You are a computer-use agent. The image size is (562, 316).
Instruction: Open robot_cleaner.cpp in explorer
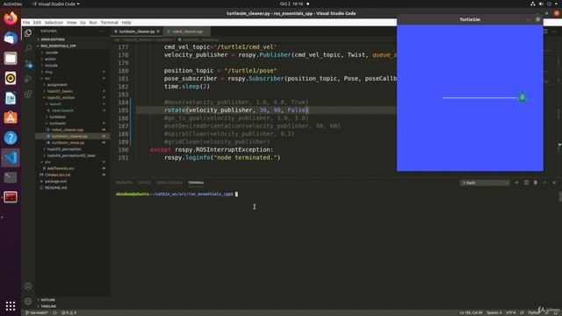[68, 130]
